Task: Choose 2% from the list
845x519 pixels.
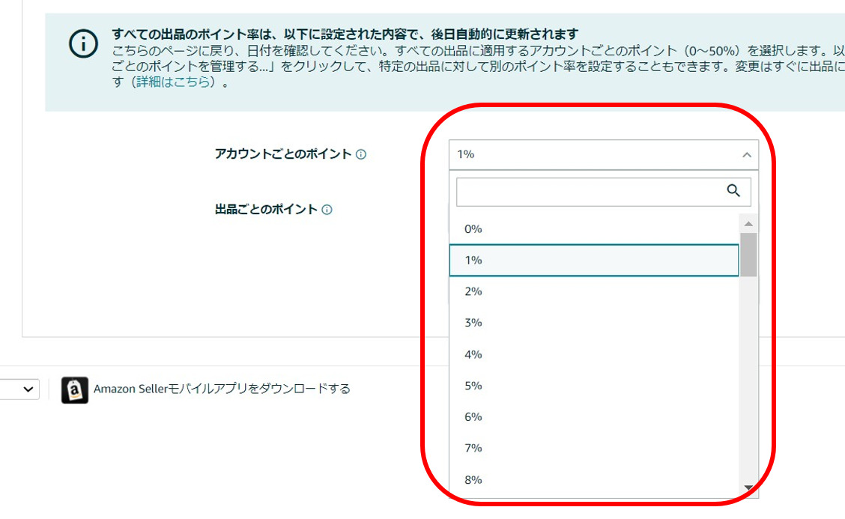Action: (594, 291)
